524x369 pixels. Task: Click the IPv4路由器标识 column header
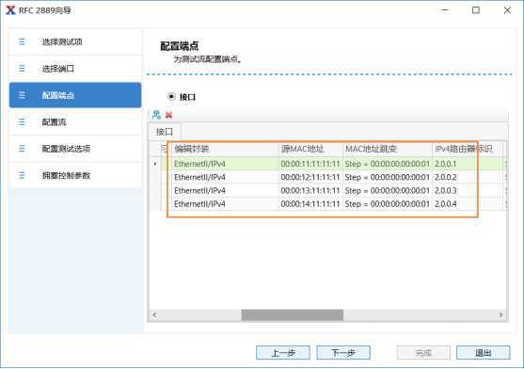pos(468,149)
